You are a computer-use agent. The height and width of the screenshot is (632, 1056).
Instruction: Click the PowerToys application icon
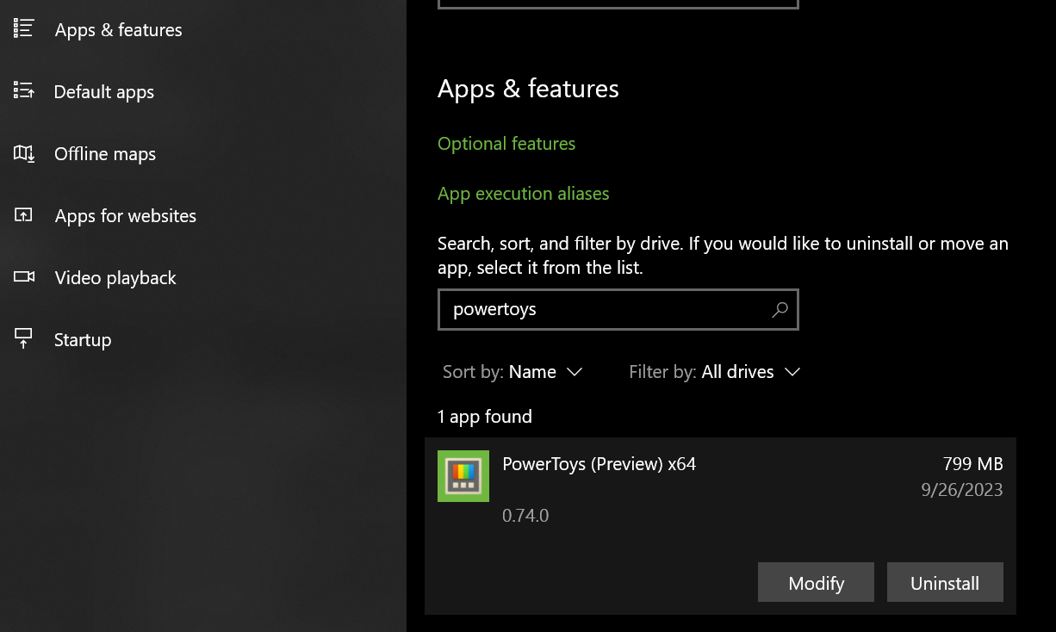[x=463, y=475]
